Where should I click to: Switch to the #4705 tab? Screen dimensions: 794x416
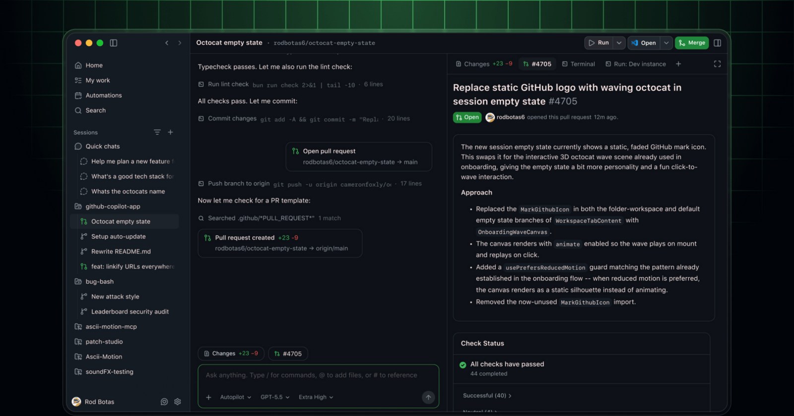[x=537, y=64]
